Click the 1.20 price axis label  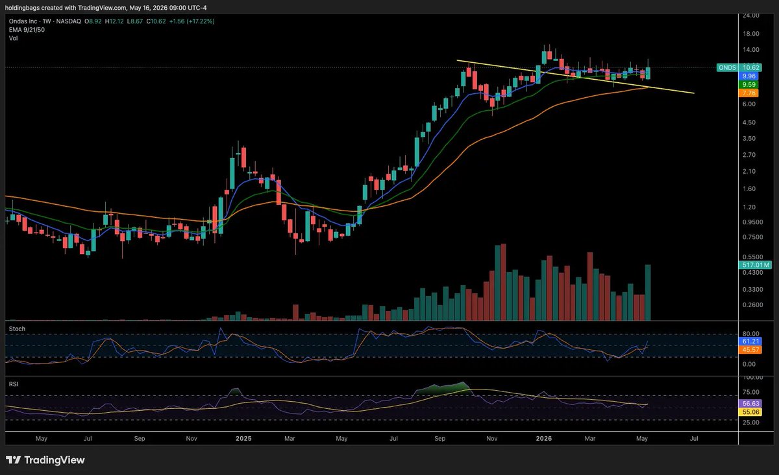tap(749, 207)
